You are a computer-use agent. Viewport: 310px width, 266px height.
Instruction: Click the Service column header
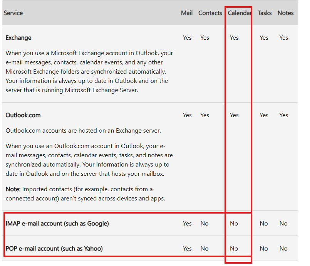click(13, 13)
